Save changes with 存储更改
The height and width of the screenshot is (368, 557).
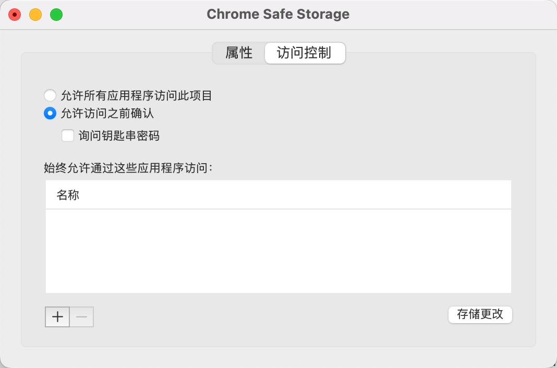coord(479,315)
